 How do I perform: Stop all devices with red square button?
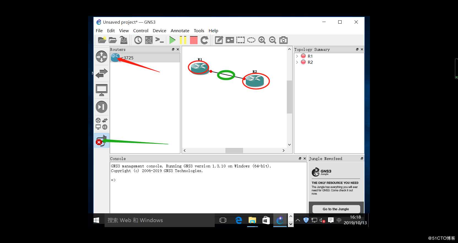click(x=194, y=40)
